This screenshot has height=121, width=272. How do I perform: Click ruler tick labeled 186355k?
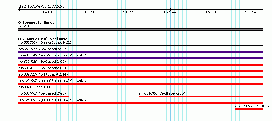point(211,12)
